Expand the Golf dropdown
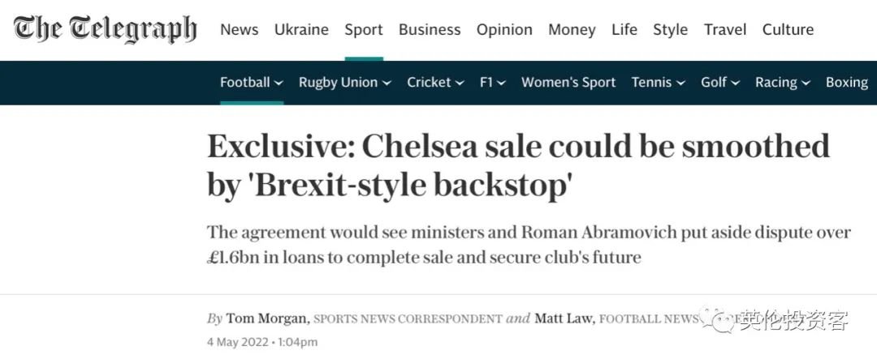Screen dimensions: 877x359 click(x=720, y=83)
